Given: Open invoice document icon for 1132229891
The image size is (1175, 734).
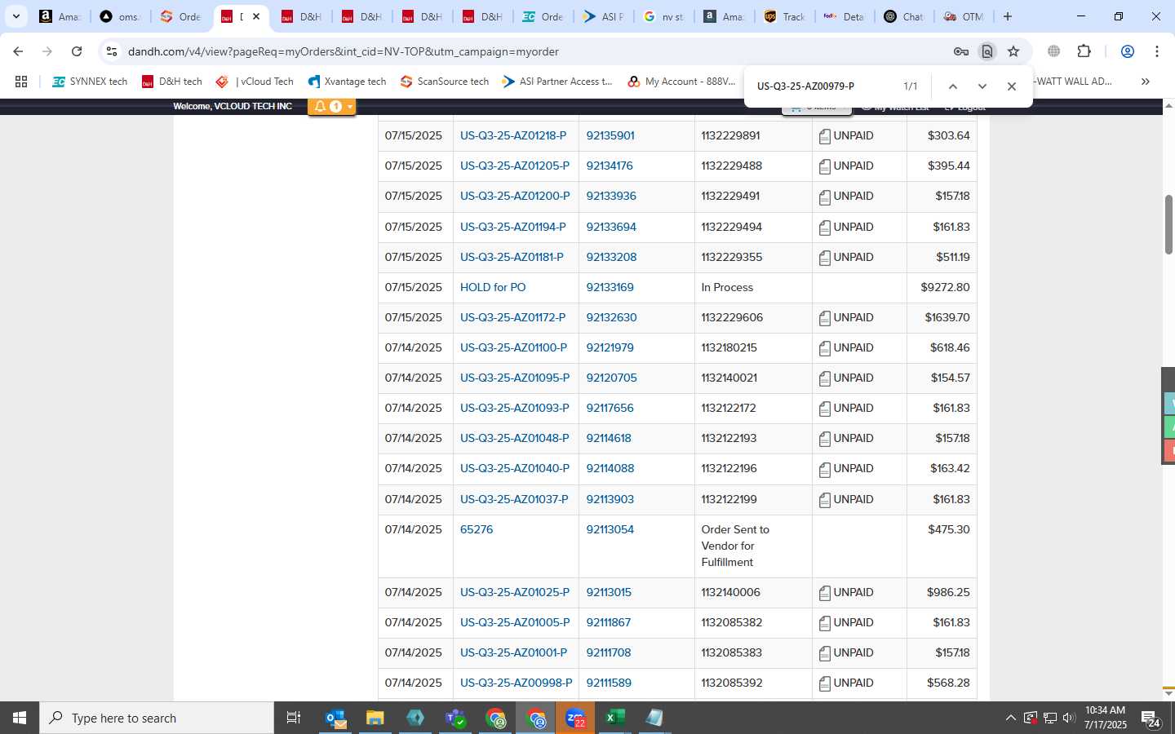Looking at the screenshot, I should (824, 136).
